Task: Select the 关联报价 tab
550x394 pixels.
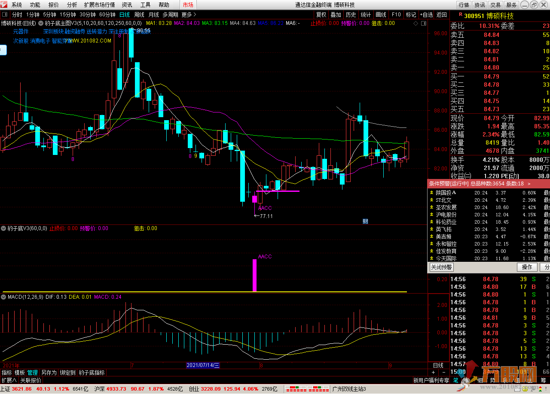Action: 31,380
